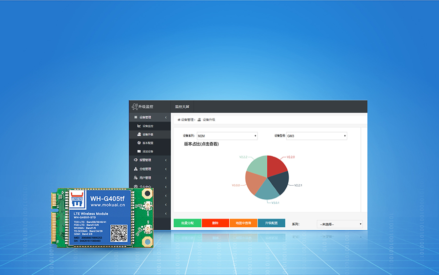Switch to the 监控大屏 tab
The width and height of the screenshot is (439, 275).
(x=182, y=106)
